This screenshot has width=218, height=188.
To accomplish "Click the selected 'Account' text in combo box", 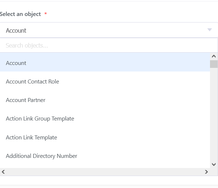I will [x=16, y=30].
